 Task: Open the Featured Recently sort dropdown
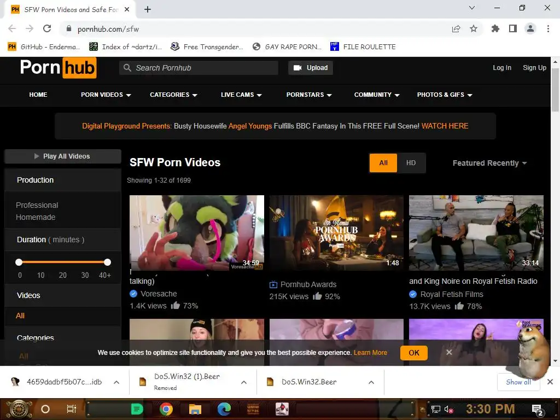pyautogui.click(x=489, y=163)
